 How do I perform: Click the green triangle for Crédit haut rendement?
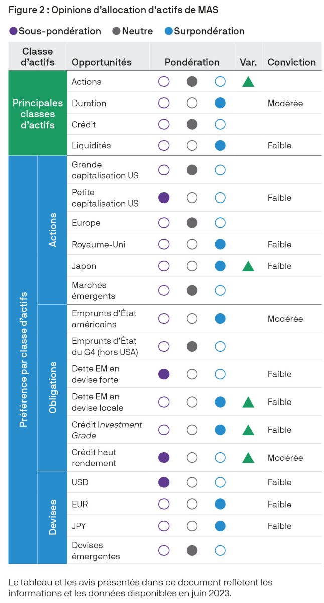click(248, 458)
